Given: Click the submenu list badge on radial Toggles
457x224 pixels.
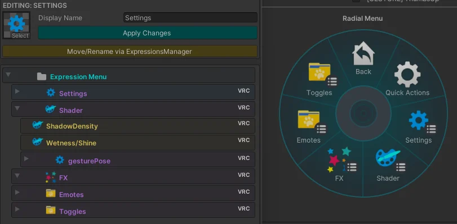Looking at the screenshot, I should click(x=332, y=81).
